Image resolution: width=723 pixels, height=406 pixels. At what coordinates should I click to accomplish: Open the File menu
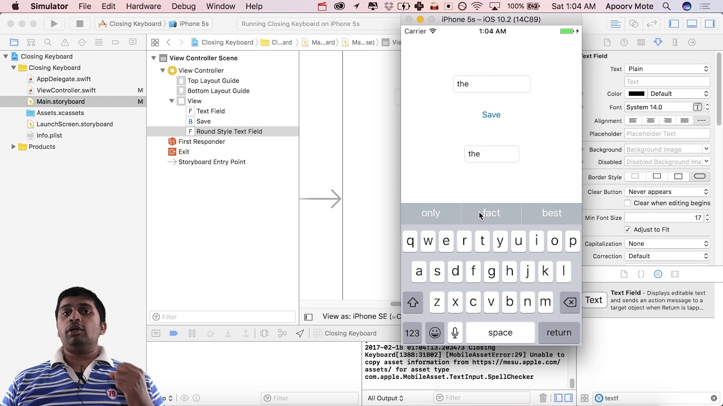click(85, 6)
